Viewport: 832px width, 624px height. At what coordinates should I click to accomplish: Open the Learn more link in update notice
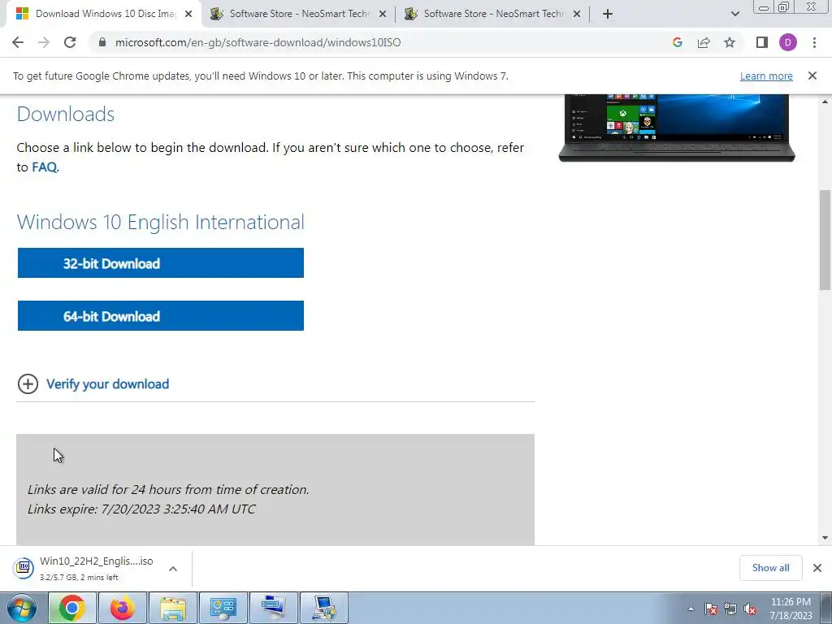[766, 76]
